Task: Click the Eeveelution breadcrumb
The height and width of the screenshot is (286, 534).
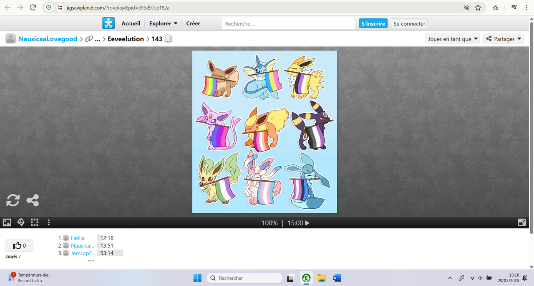Action: (x=126, y=39)
